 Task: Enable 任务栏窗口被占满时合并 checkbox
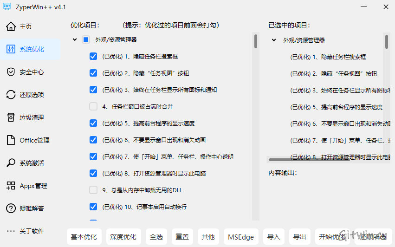(x=93, y=106)
